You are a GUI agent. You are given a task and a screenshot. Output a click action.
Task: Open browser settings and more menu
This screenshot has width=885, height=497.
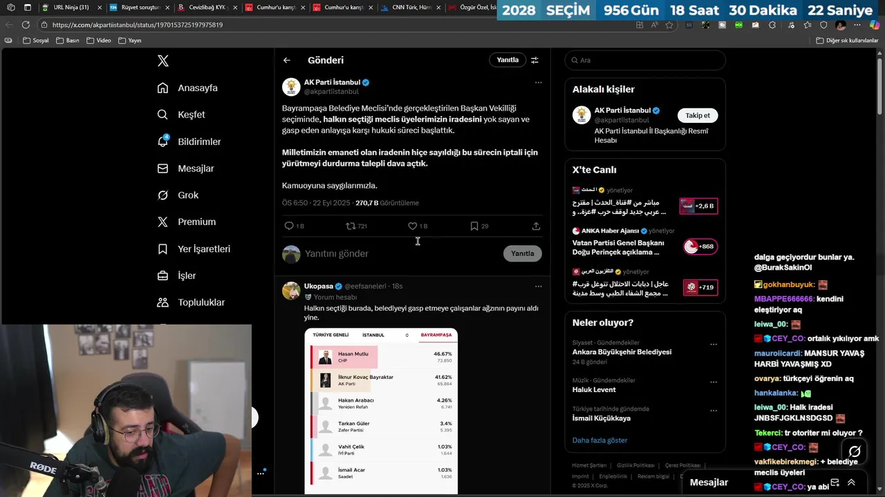tap(858, 25)
